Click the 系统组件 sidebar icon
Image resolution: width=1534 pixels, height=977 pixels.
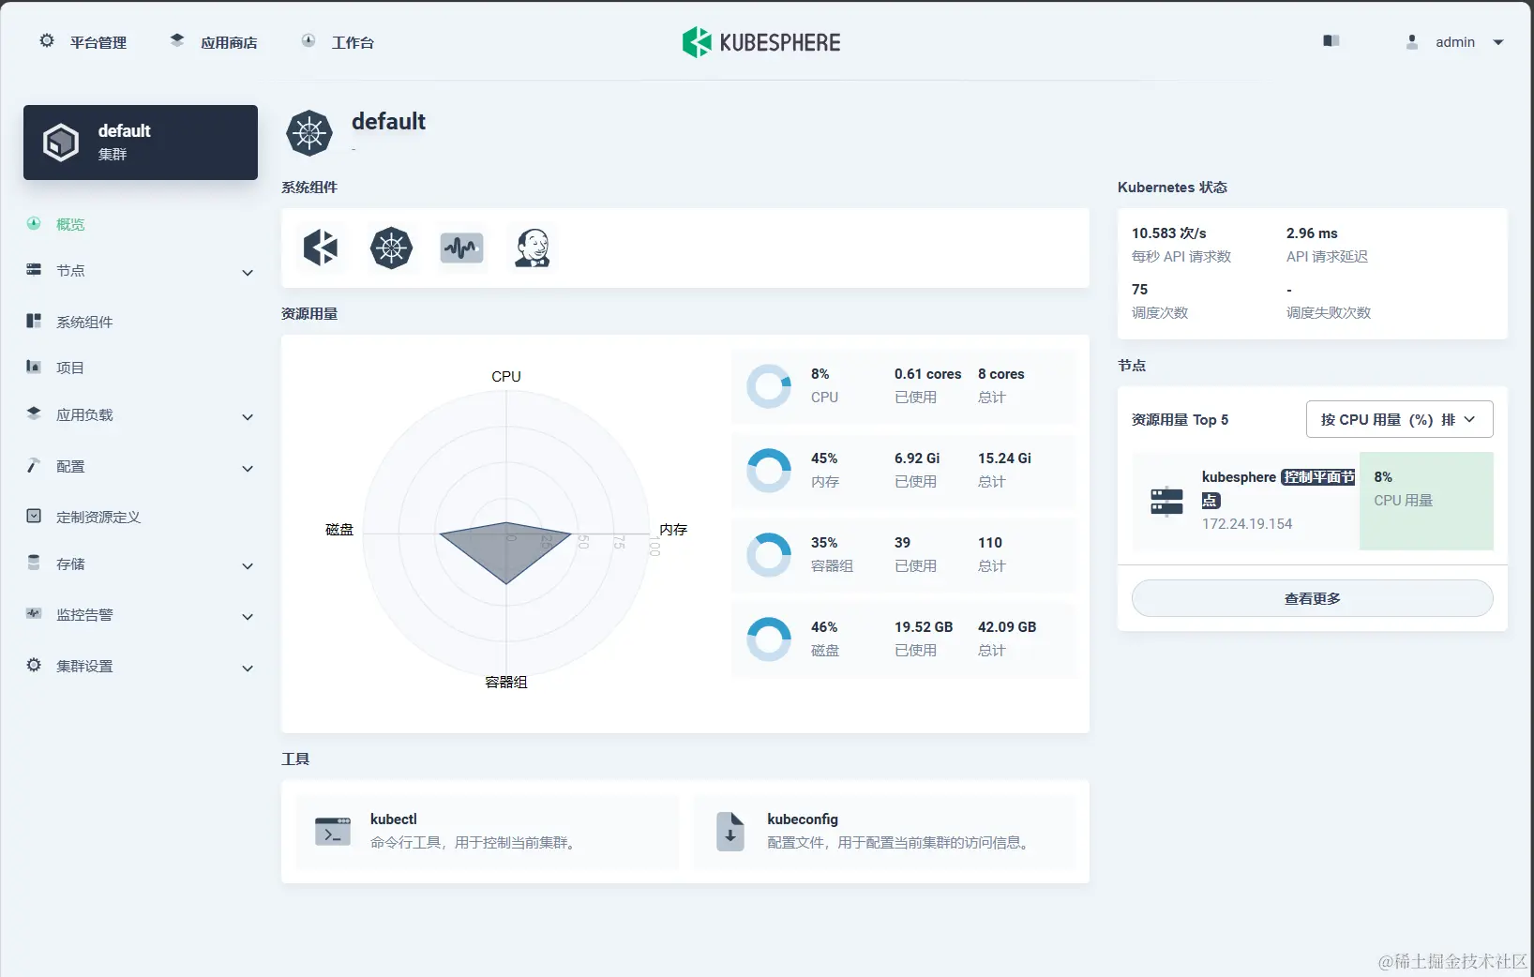(x=34, y=321)
